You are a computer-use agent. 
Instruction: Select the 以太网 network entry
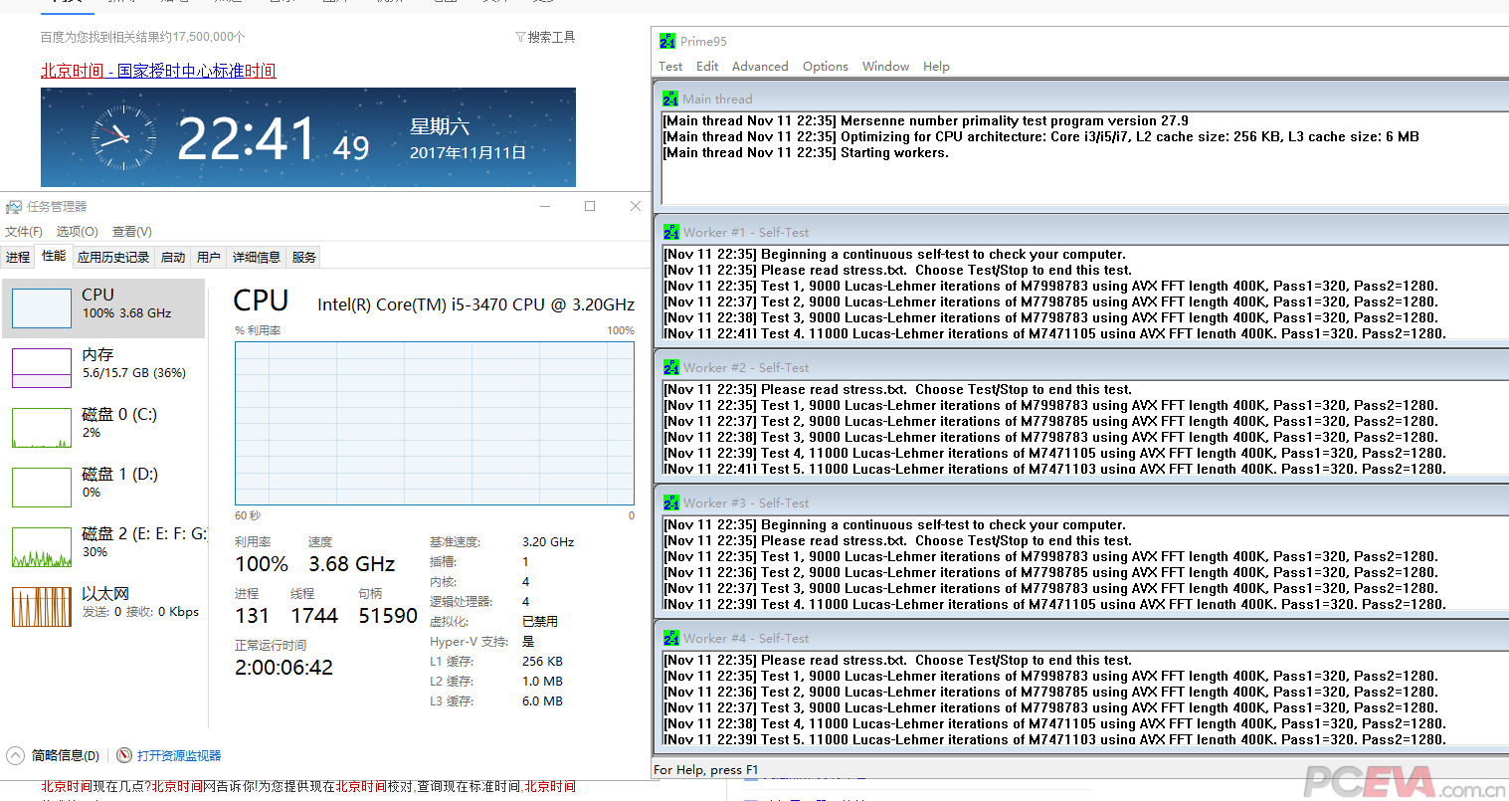click(x=104, y=607)
